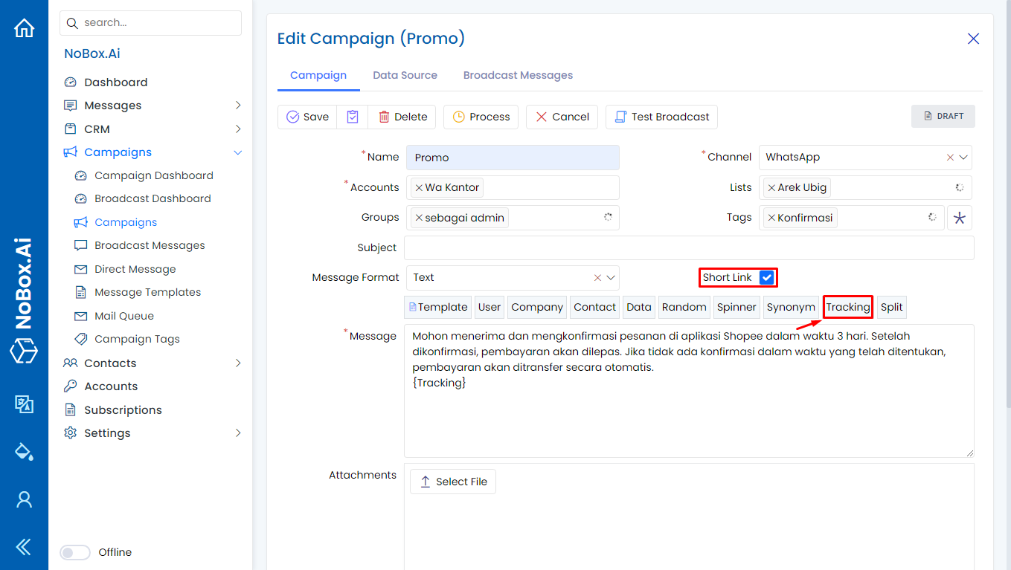
Task: Insert the Tracking variable button
Action: pyautogui.click(x=847, y=307)
